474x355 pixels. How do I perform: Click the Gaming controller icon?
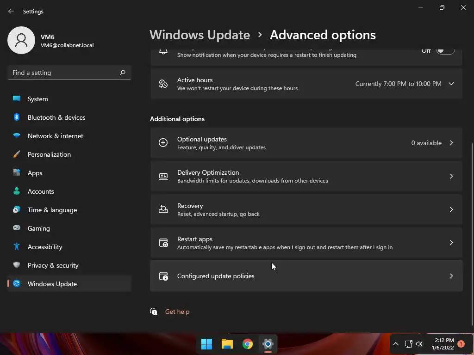point(17,228)
